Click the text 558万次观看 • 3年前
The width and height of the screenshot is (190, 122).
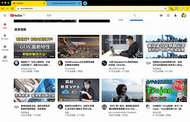click(118, 115)
